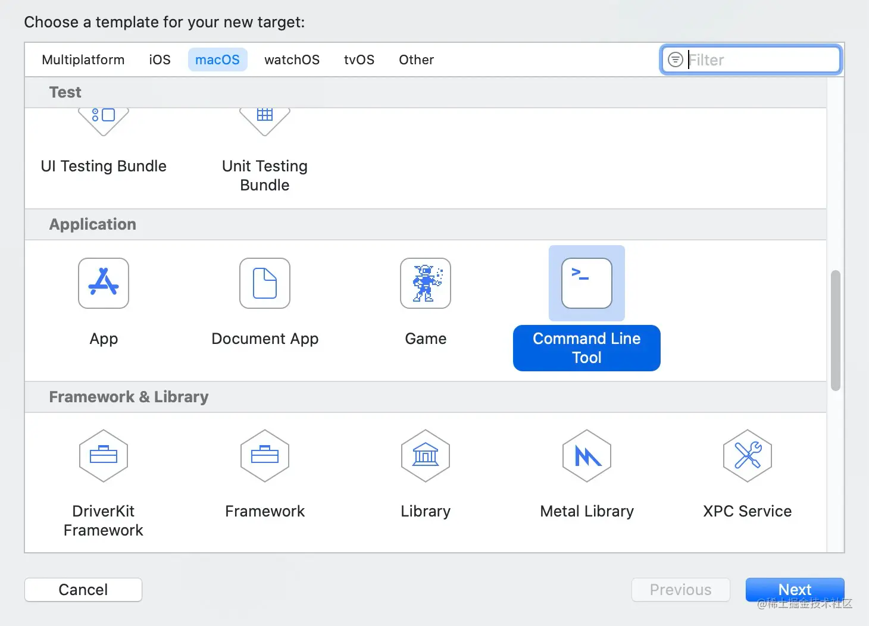Choose the Framework toolbox icon
This screenshot has height=626, width=869.
(x=265, y=456)
